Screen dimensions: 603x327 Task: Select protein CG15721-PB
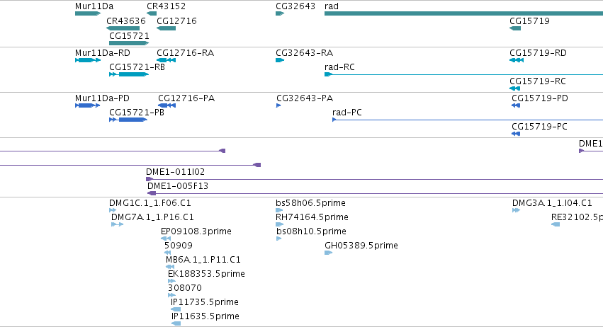137,113
